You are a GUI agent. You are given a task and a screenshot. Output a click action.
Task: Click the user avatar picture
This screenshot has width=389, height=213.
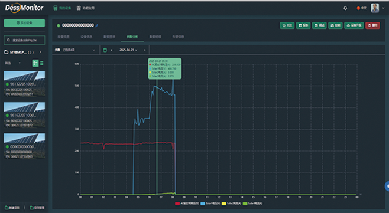coord(375,8)
